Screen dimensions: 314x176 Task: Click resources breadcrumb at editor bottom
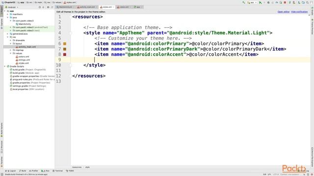pyautogui.click(x=77, y=167)
